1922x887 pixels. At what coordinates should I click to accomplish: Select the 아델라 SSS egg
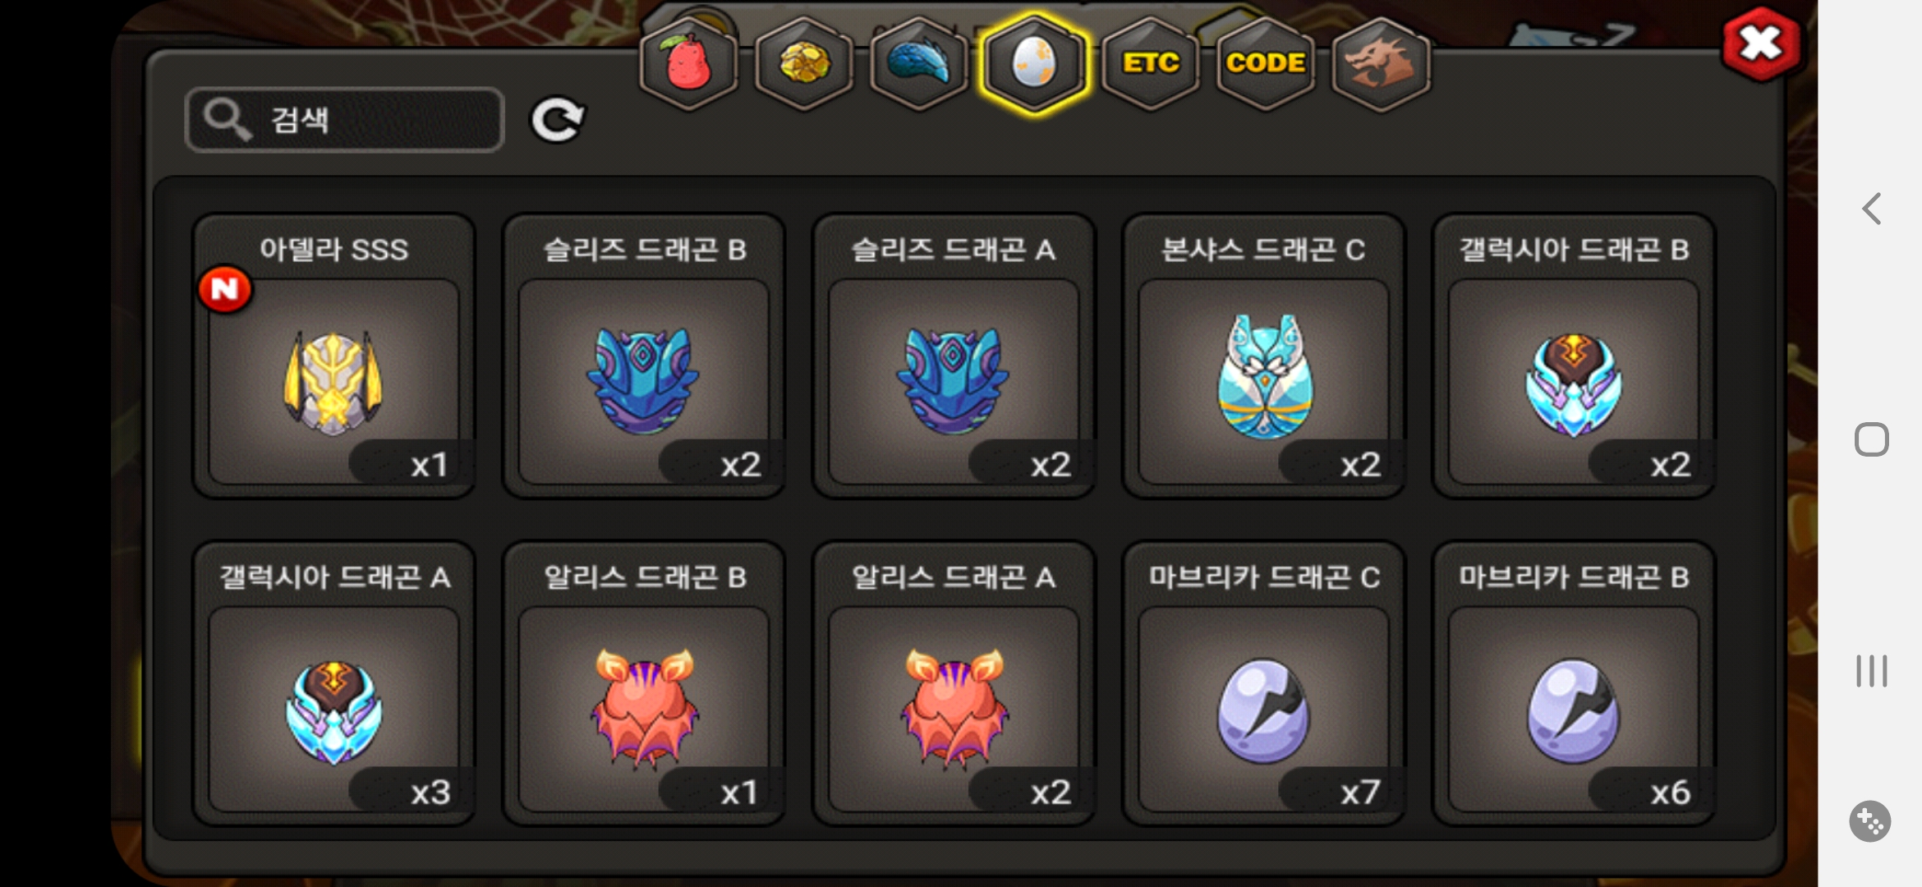coord(334,356)
